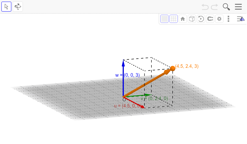Return to the standard home view
The width and height of the screenshot is (247, 144).
[183, 19]
